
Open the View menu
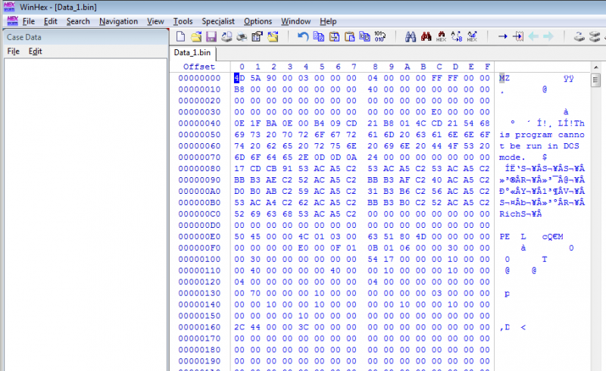point(155,21)
